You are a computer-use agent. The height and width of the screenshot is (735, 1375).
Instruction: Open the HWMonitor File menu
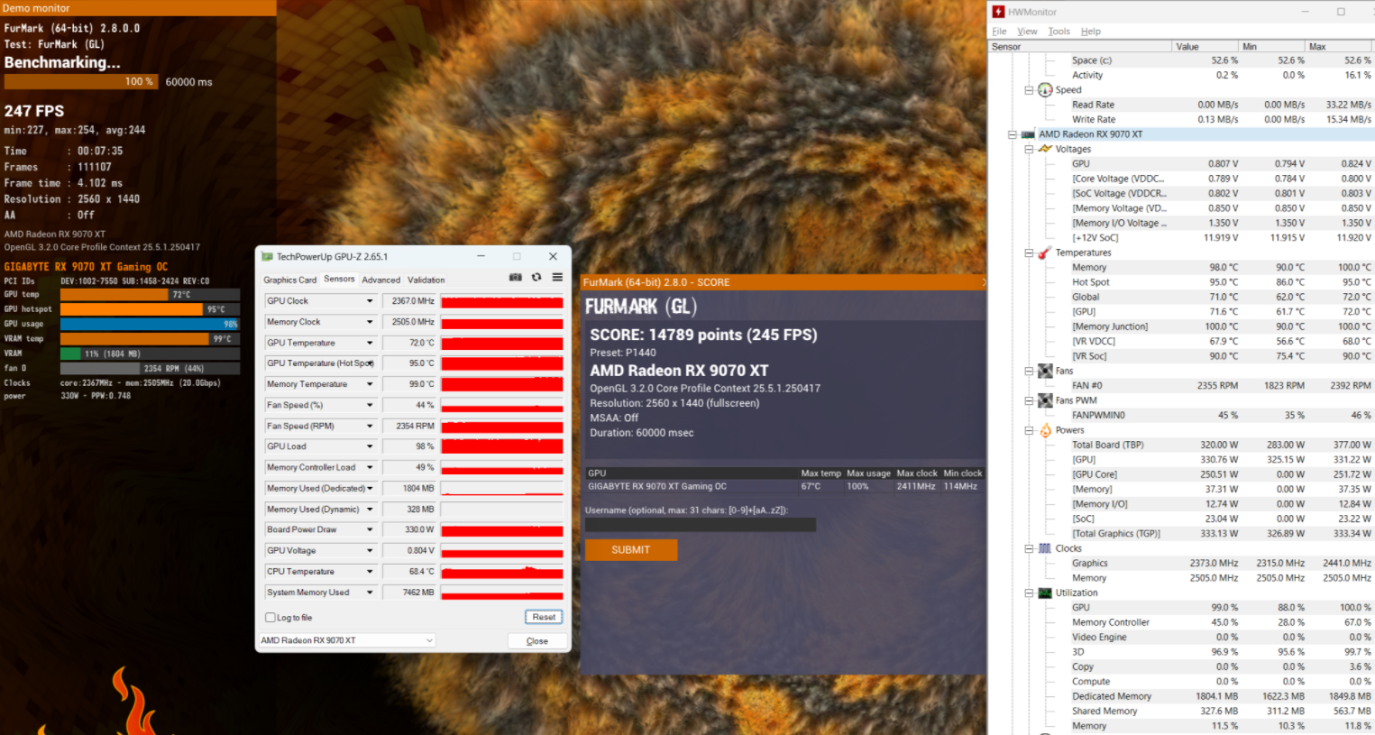pyautogui.click(x=999, y=31)
